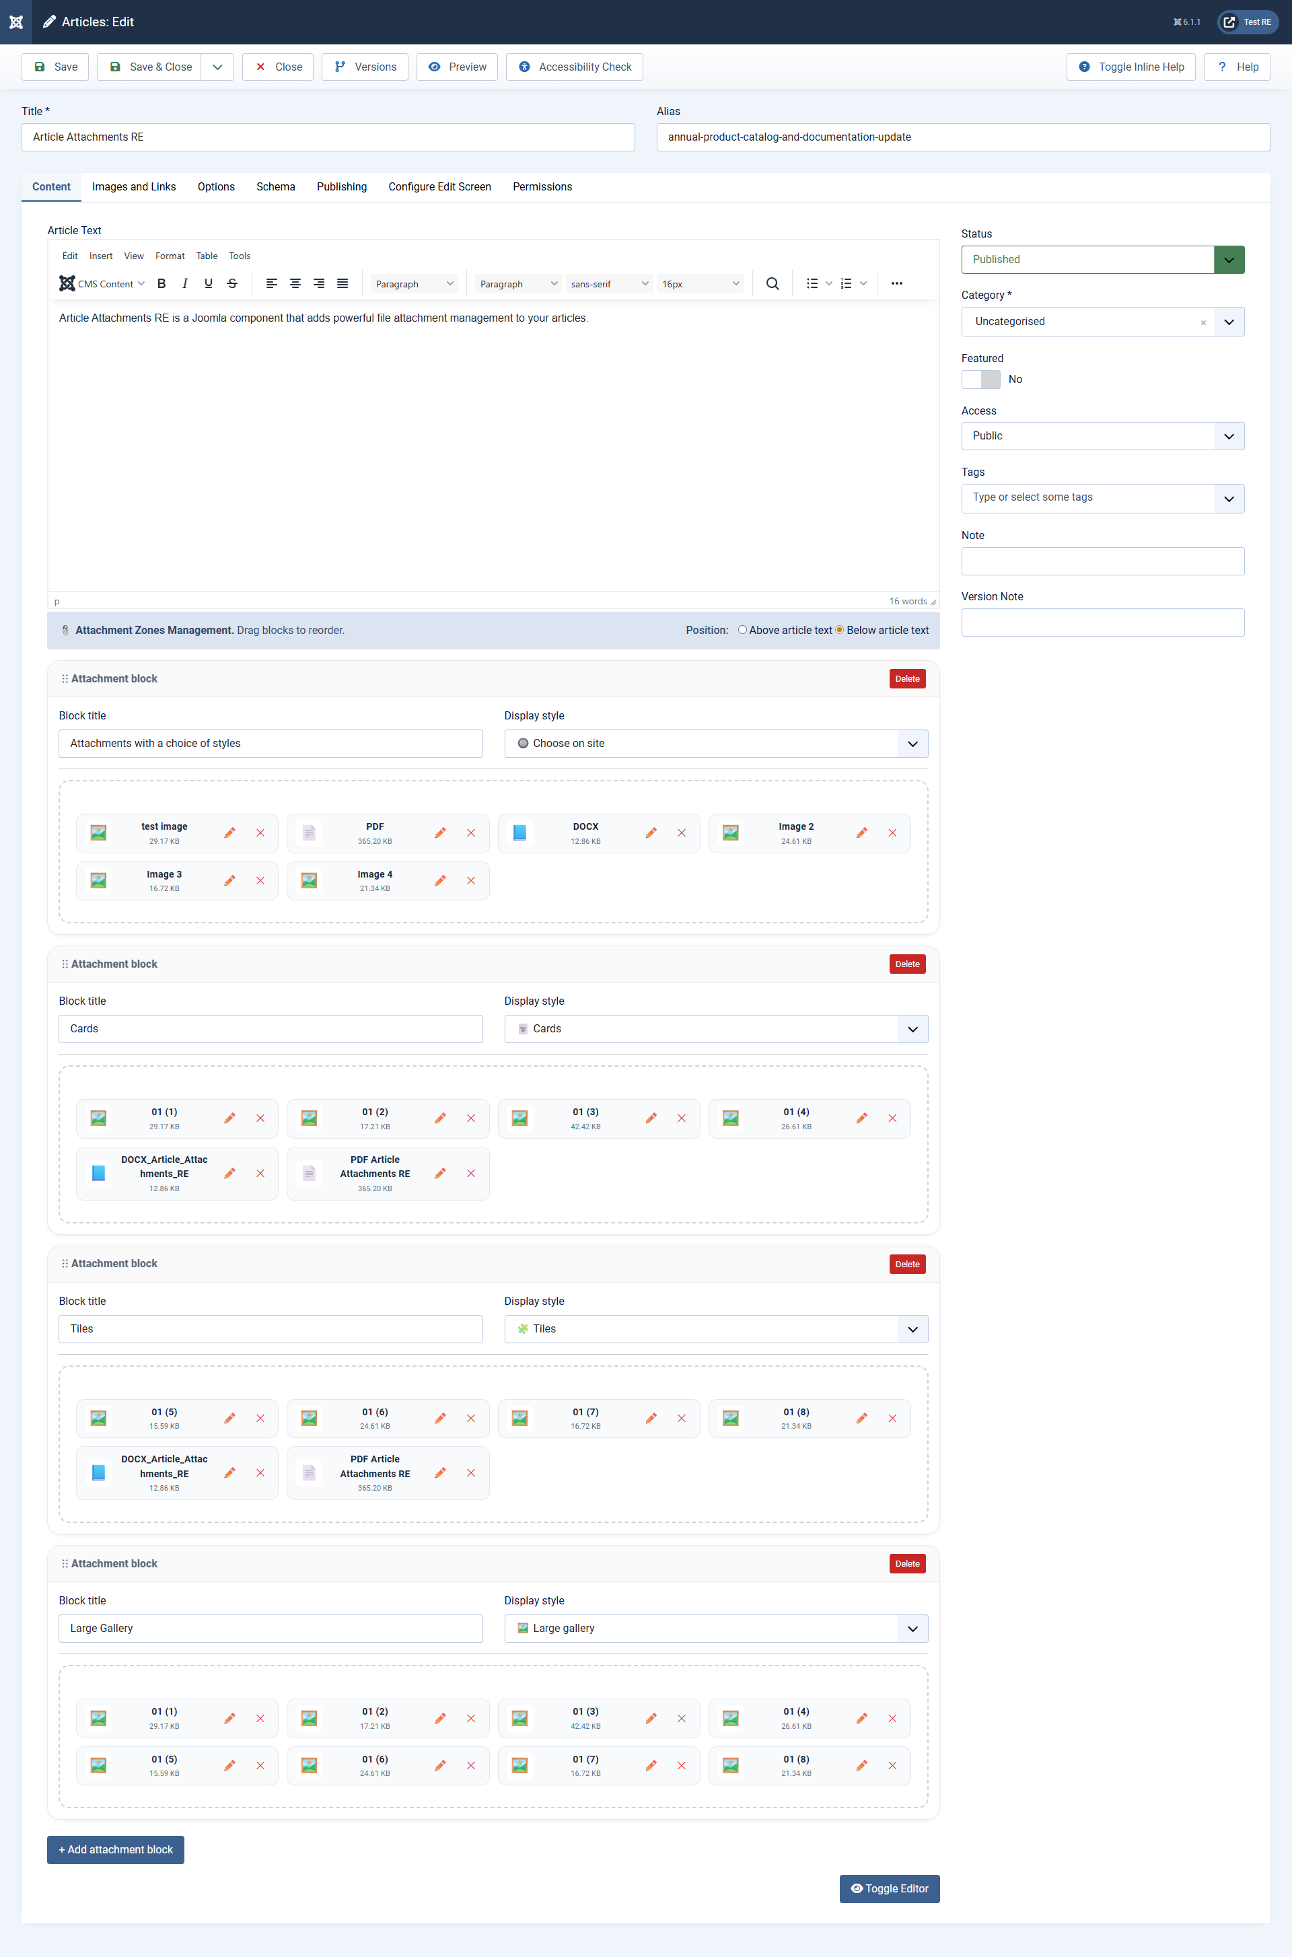Apply strikethrough formatting in editor
This screenshot has width=1292, height=1957.
pyautogui.click(x=232, y=283)
